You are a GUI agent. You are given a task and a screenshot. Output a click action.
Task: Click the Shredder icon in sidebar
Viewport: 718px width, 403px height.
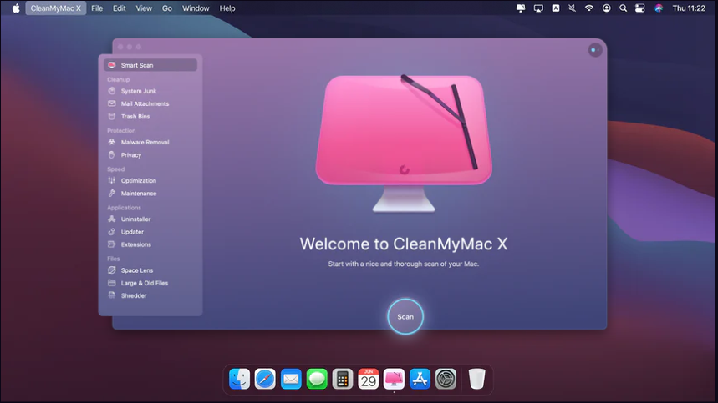pyautogui.click(x=112, y=295)
